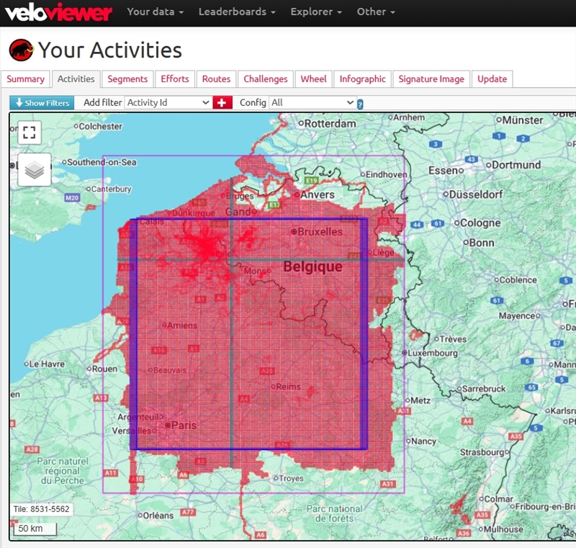Open the Leaderboards menu

point(237,12)
